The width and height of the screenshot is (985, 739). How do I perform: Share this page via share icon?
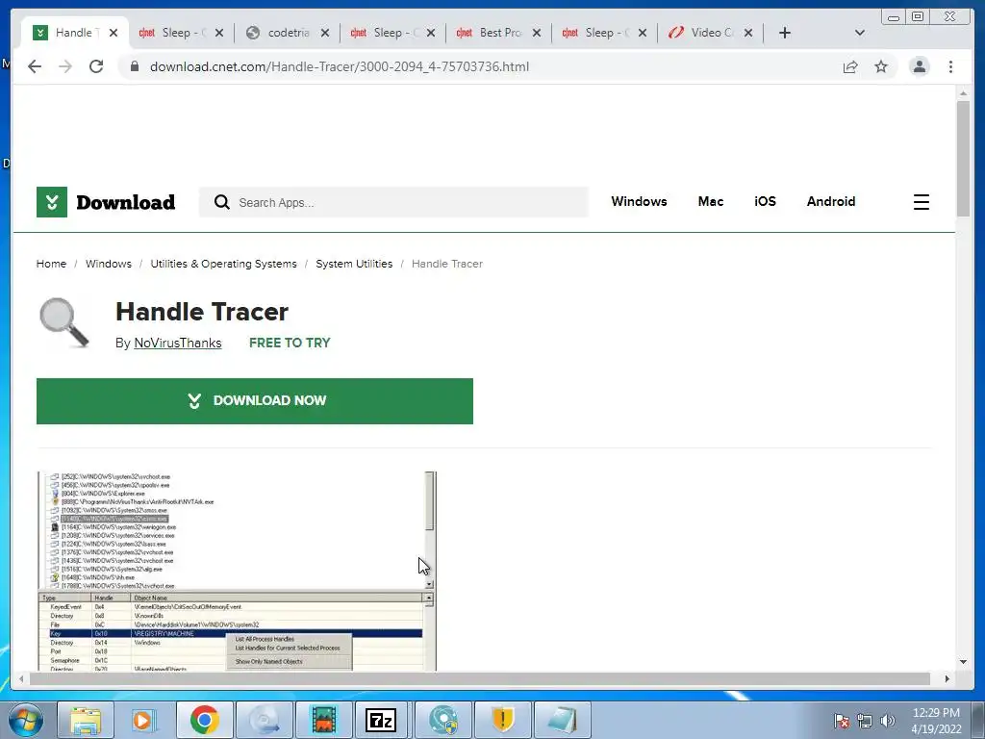click(x=850, y=66)
